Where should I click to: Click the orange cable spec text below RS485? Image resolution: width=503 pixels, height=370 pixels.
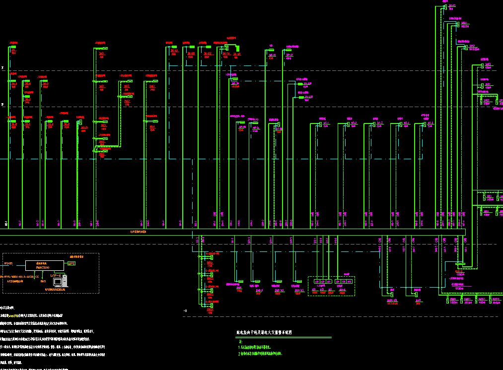(x=19, y=277)
